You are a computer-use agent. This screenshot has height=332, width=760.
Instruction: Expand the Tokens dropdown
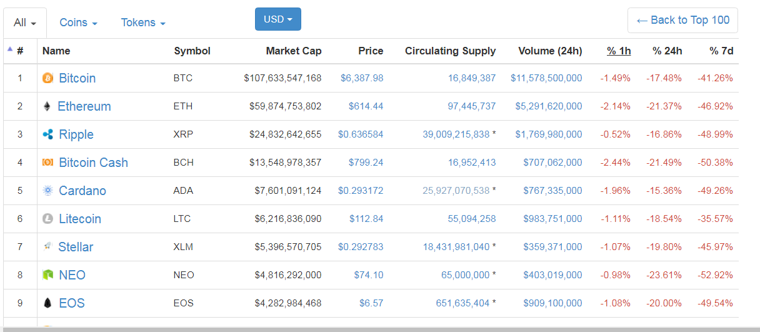coord(143,23)
